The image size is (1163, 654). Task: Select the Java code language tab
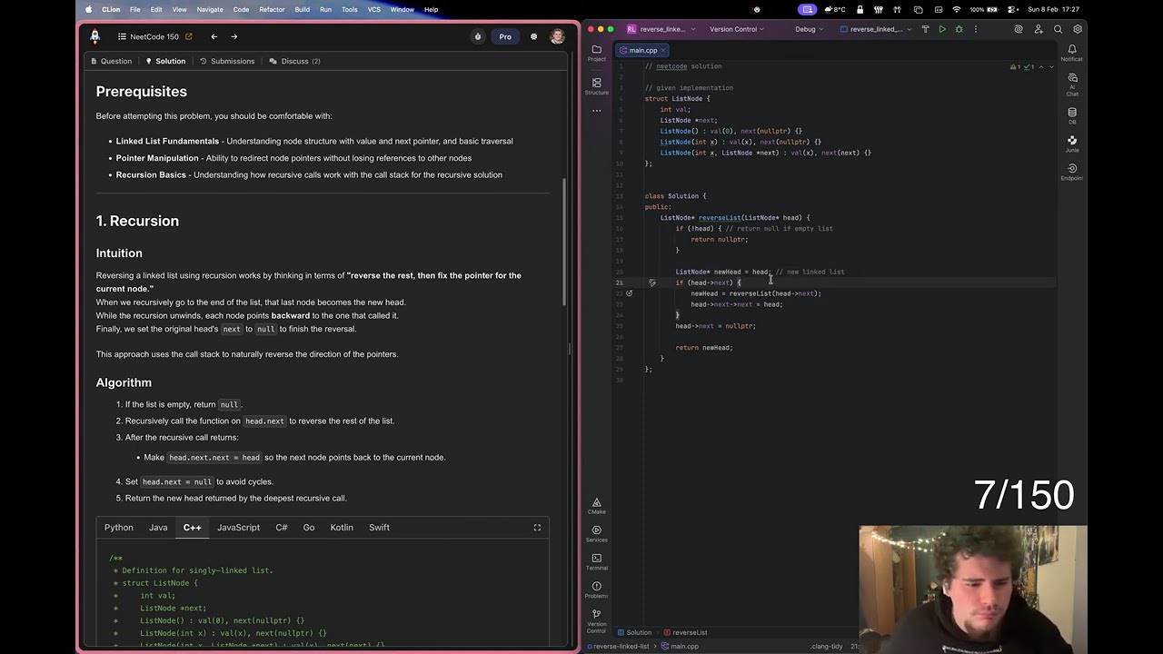pos(158,528)
